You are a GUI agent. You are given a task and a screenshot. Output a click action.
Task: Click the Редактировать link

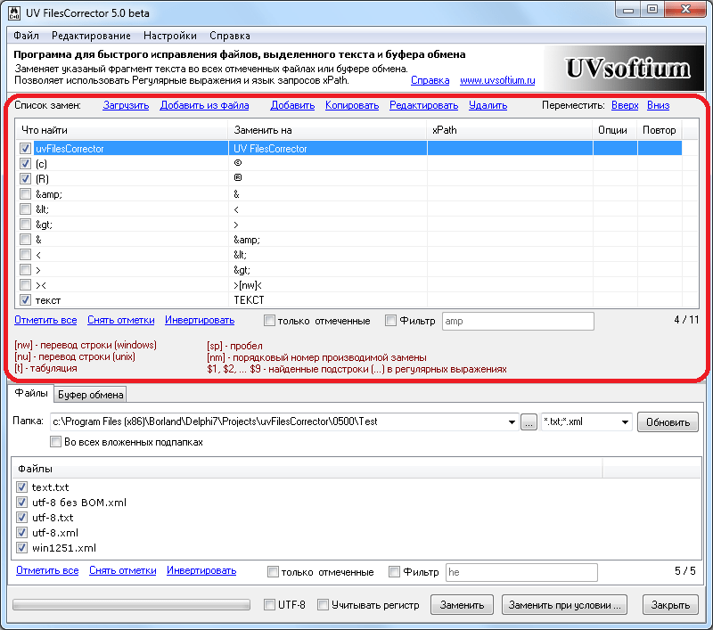[424, 105]
